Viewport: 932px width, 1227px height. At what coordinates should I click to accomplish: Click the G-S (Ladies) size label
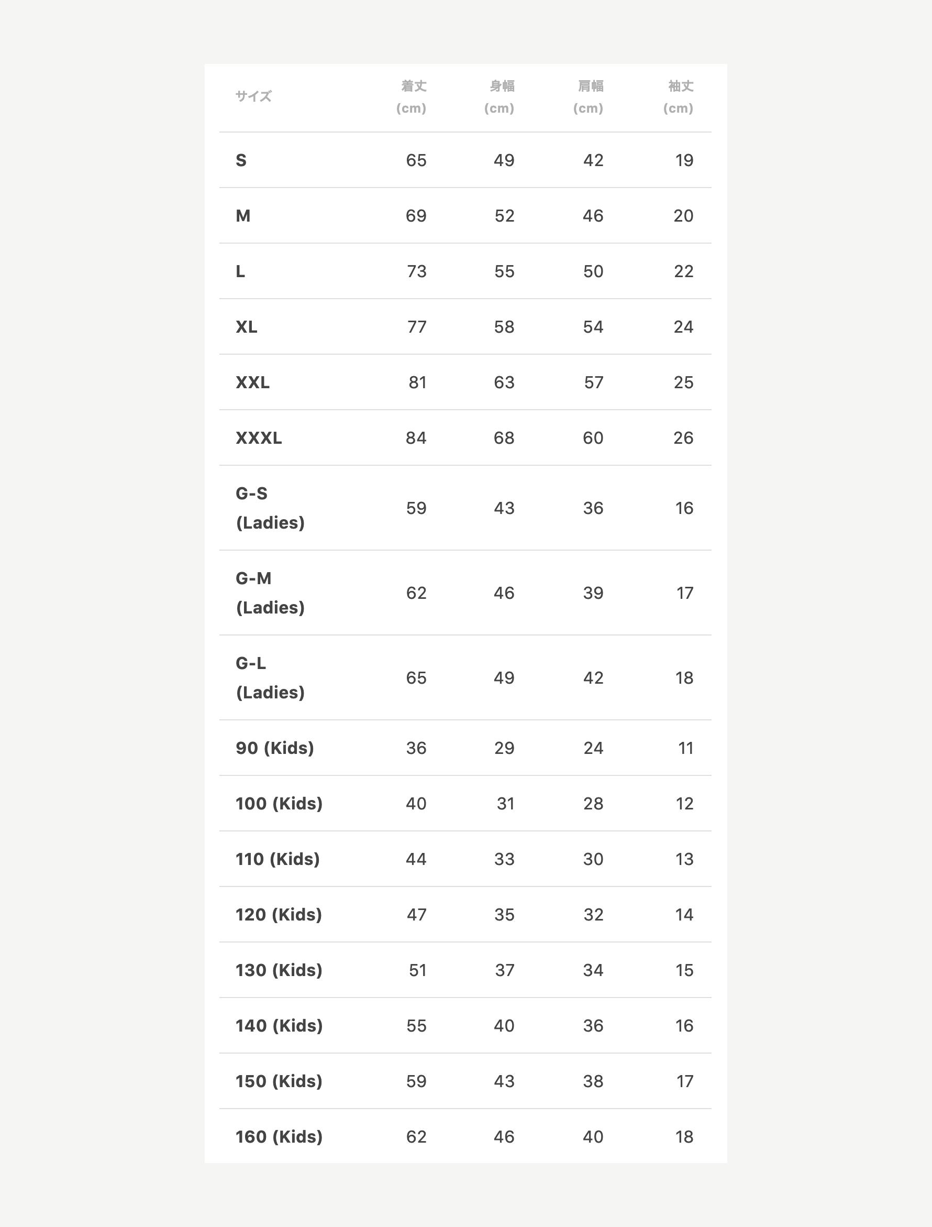tap(270, 508)
